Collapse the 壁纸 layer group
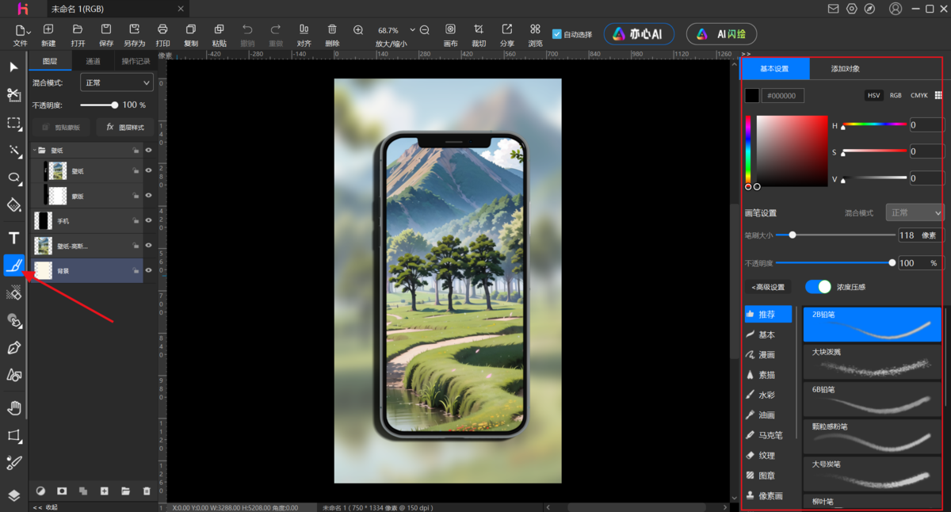This screenshot has height=512, width=951. (35, 150)
